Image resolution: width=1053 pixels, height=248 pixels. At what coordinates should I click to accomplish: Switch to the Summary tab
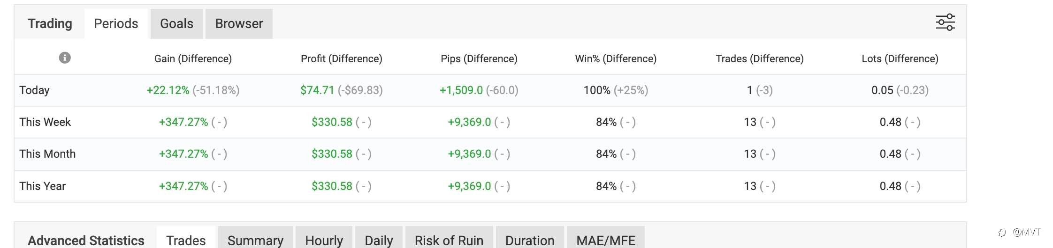255,240
